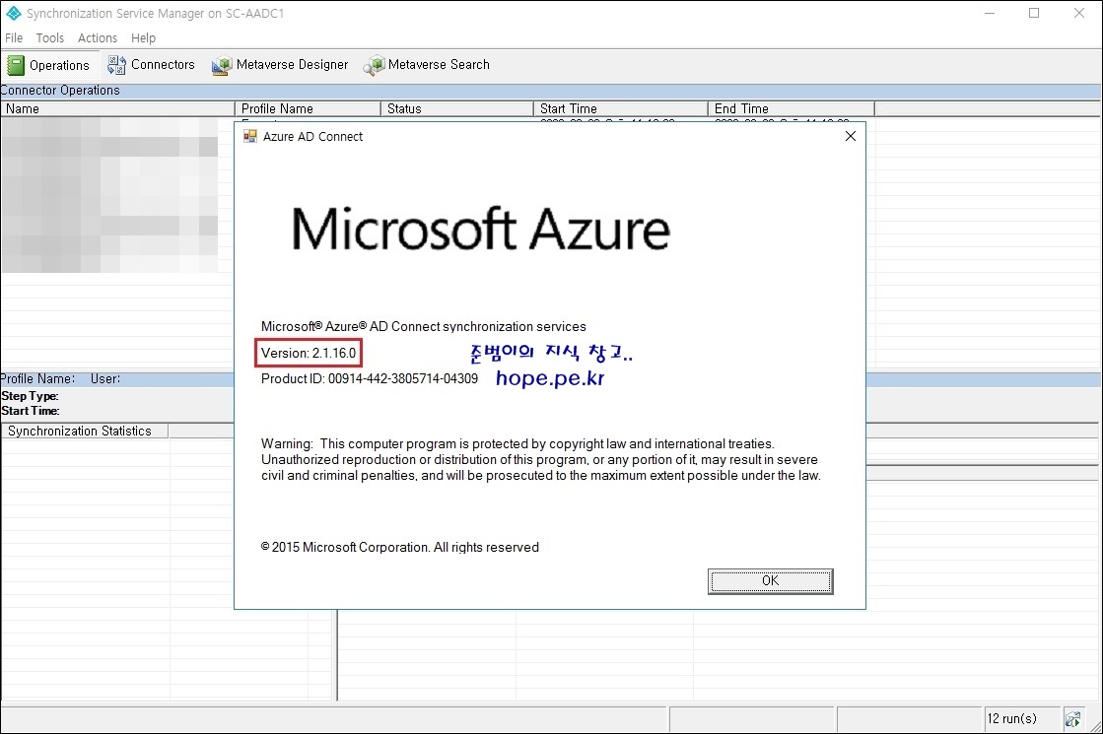Screen dimensions: 1103x734
Task: Open the Tools menu
Action: pyautogui.click(x=50, y=38)
